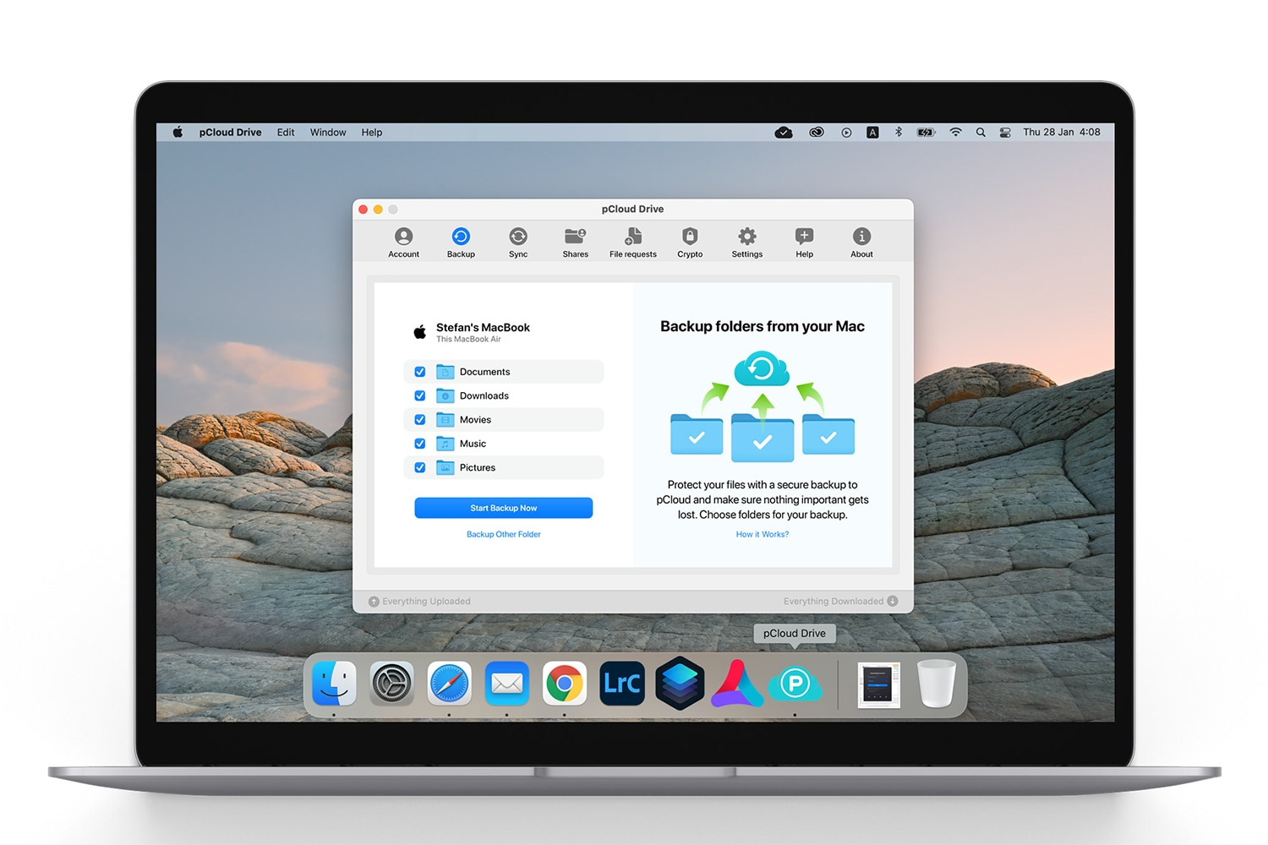Click the Pictures folder icon
Viewport: 1268px width, 845px height.
tap(445, 467)
